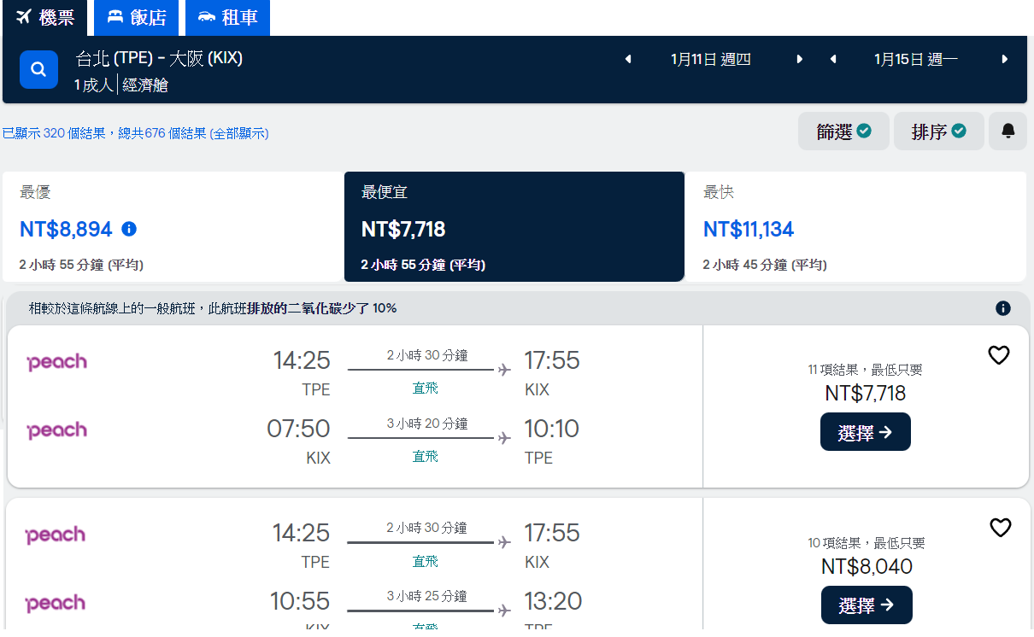Switch to the 飯店 hotels tab
This screenshot has width=1034, height=637.
click(137, 18)
